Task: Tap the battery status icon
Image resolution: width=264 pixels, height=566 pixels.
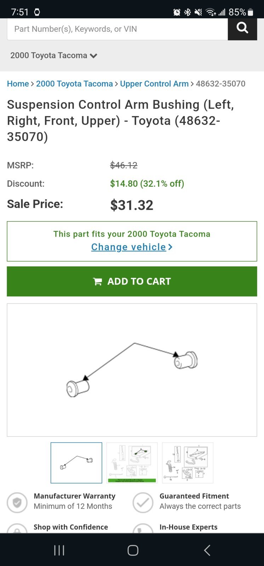Action: tap(251, 12)
